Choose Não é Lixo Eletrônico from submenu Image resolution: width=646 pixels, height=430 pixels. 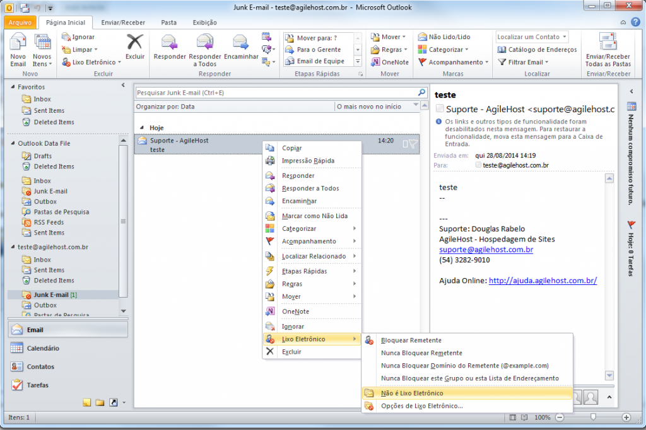[467, 393]
